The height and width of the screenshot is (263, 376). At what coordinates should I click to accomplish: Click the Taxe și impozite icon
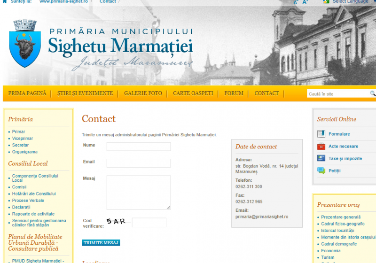coord(321,158)
